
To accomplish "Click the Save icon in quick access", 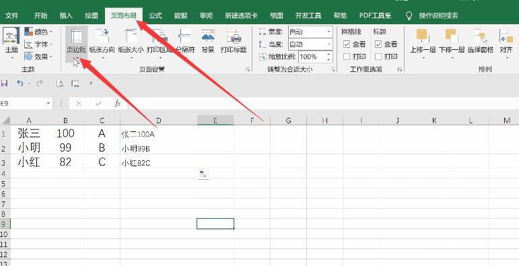I will (4, 84).
